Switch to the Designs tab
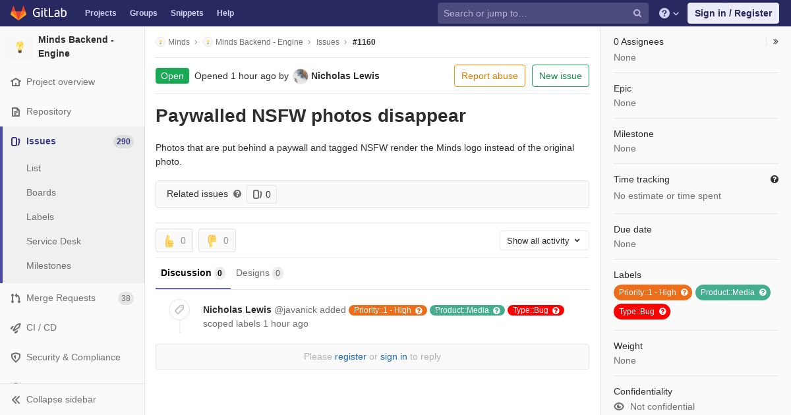Image resolution: width=791 pixels, height=415 pixels. pos(259,273)
